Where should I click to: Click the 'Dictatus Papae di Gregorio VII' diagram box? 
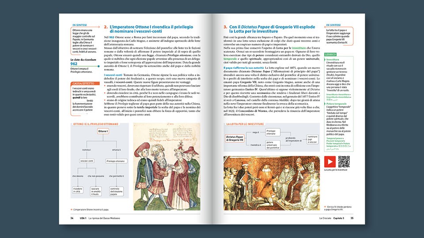click(235, 138)
